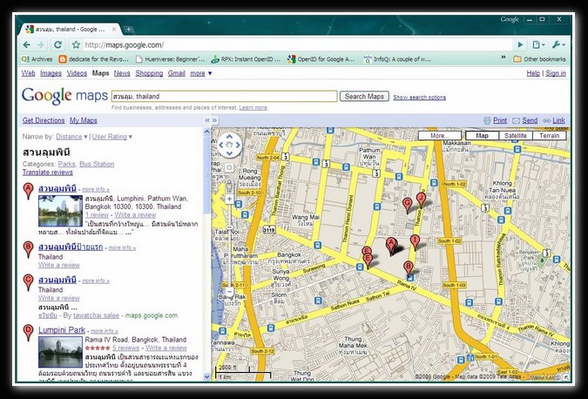Open the first result's park thumbnail
588x399 pixels.
coord(60,211)
